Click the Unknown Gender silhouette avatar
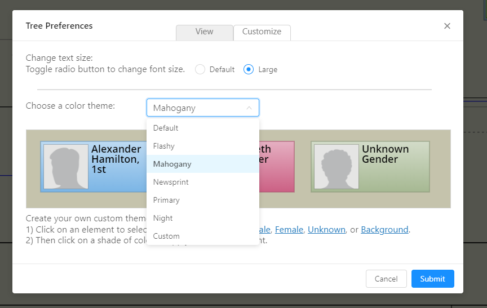The height and width of the screenshot is (308, 487). pyautogui.click(x=337, y=167)
